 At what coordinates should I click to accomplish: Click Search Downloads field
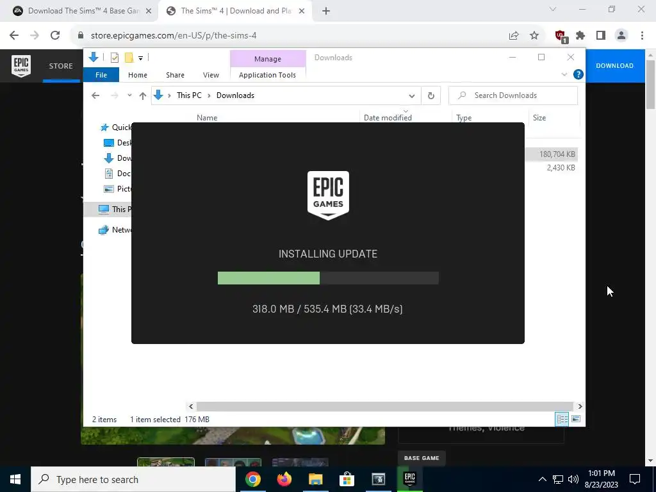[513, 96]
